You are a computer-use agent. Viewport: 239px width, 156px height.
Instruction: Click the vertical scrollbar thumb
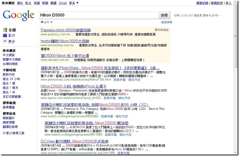235,36
